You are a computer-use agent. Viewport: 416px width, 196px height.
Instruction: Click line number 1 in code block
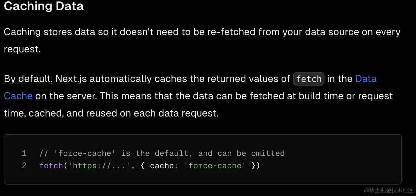24,153
